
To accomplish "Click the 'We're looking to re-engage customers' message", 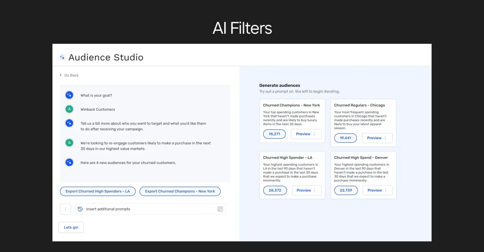I will pyautogui.click(x=146, y=146).
